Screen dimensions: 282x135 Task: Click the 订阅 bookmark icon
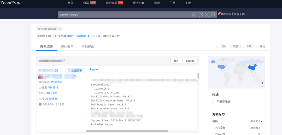coord(218,46)
